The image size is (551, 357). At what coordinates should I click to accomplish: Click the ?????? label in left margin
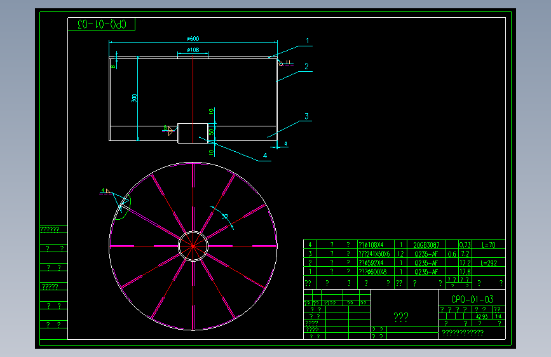point(50,229)
